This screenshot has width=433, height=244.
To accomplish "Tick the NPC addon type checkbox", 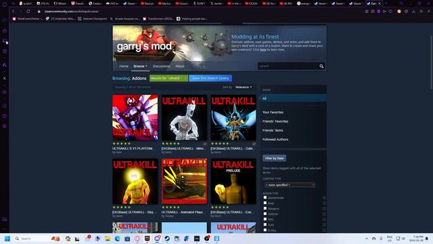I will [265, 219].
